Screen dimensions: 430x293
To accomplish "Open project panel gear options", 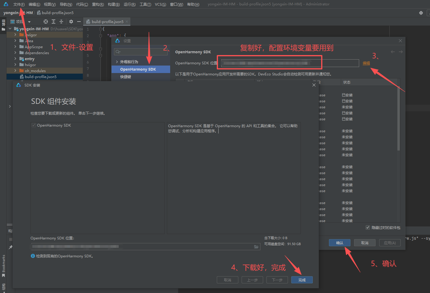I will click(x=71, y=22).
